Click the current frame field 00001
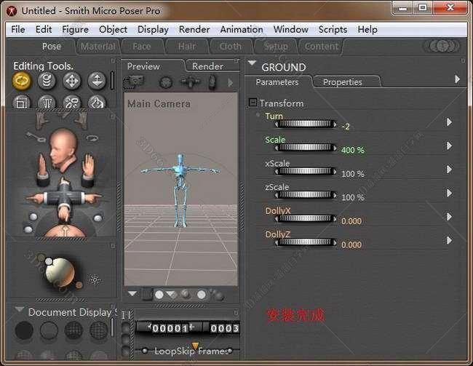Viewport: 473px width, 366px height. point(170,328)
